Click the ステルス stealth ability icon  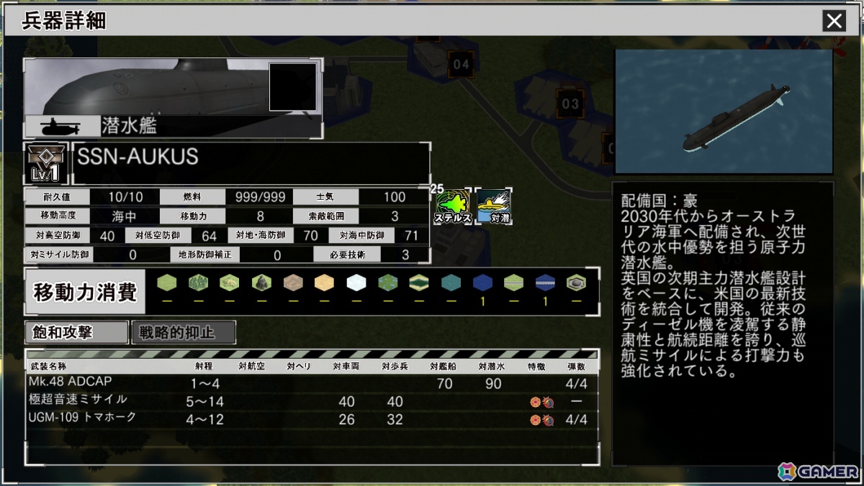(453, 208)
